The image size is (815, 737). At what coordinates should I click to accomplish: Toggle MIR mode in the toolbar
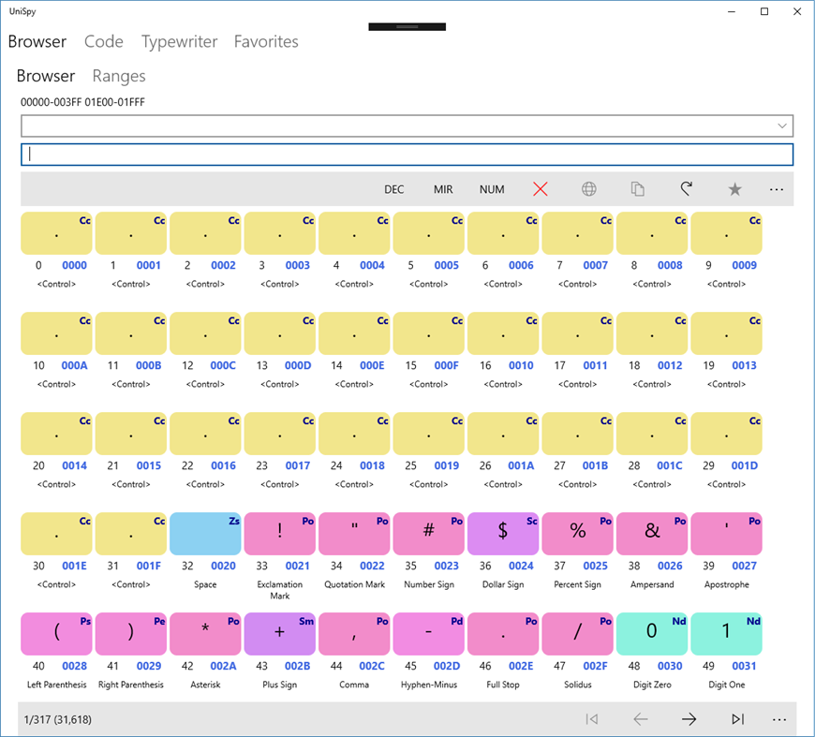pos(443,189)
